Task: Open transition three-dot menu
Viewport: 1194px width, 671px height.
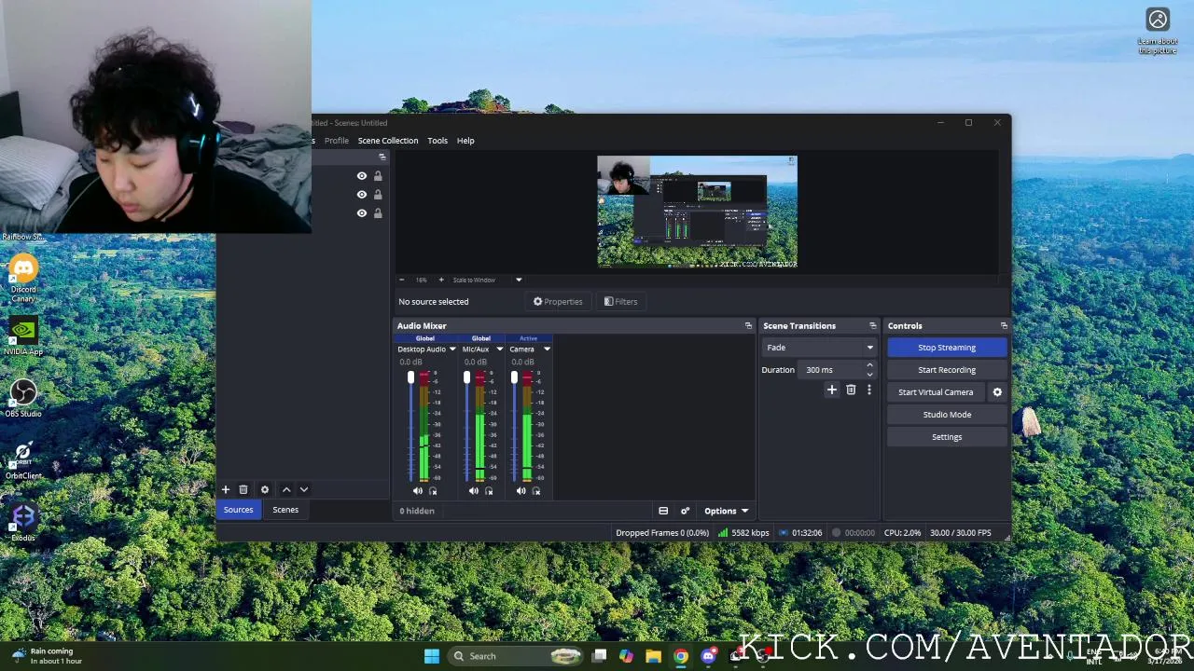Action: pyautogui.click(x=869, y=390)
